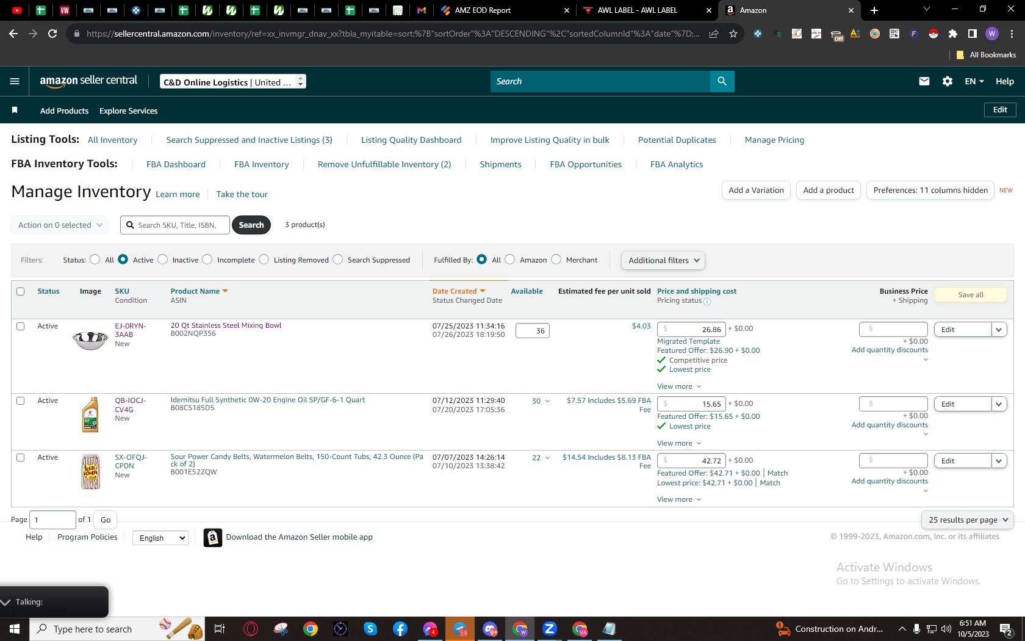Open the Windows notification center
Viewport: 1025px width, 641px height.
[1007, 629]
